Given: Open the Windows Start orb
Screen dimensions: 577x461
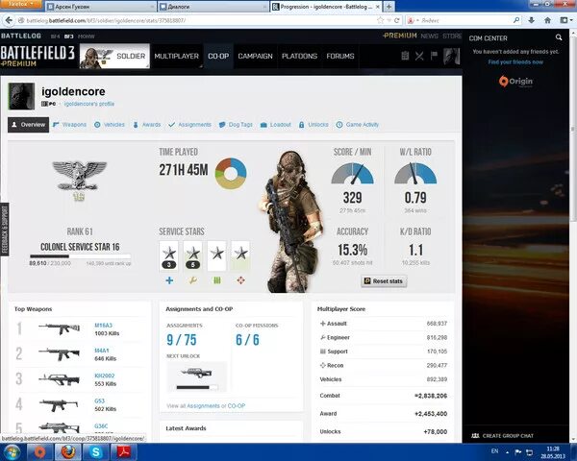Looking at the screenshot, I should point(12,451).
